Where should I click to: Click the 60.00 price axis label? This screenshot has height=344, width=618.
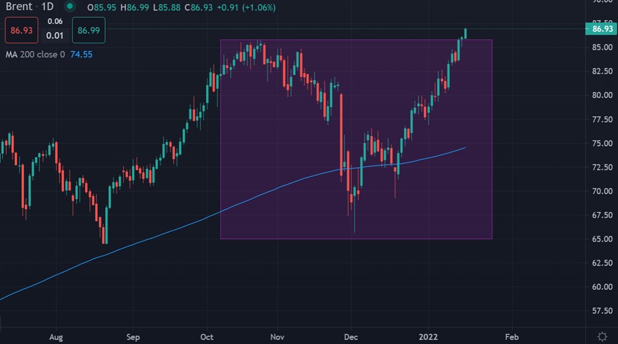pyautogui.click(x=602, y=287)
